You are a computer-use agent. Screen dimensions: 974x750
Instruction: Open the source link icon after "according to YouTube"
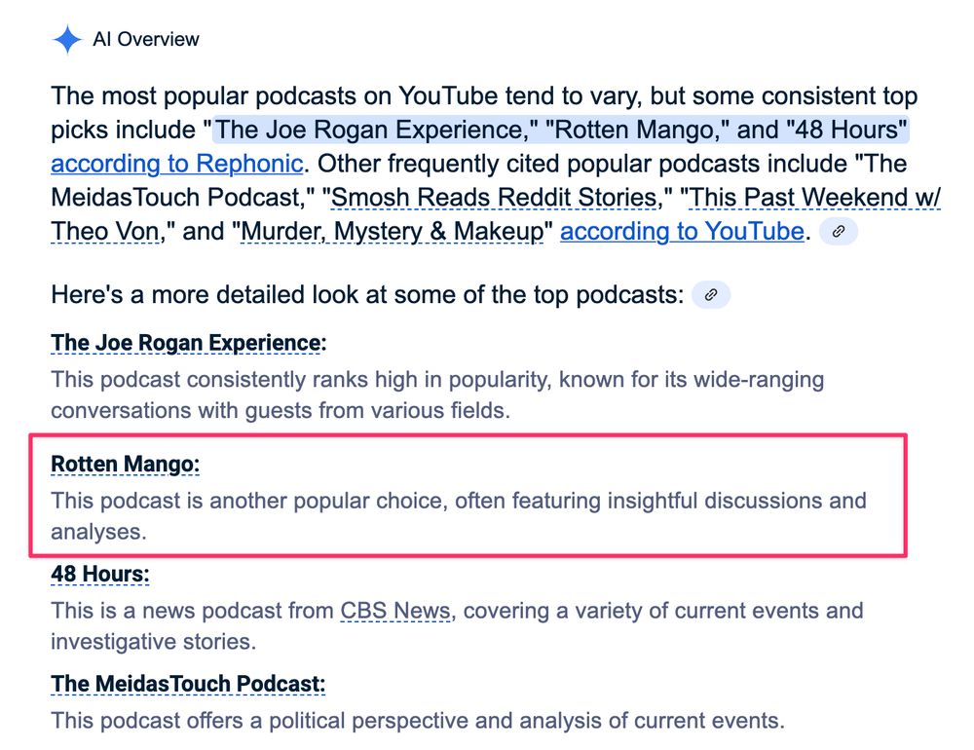[838, 232]
